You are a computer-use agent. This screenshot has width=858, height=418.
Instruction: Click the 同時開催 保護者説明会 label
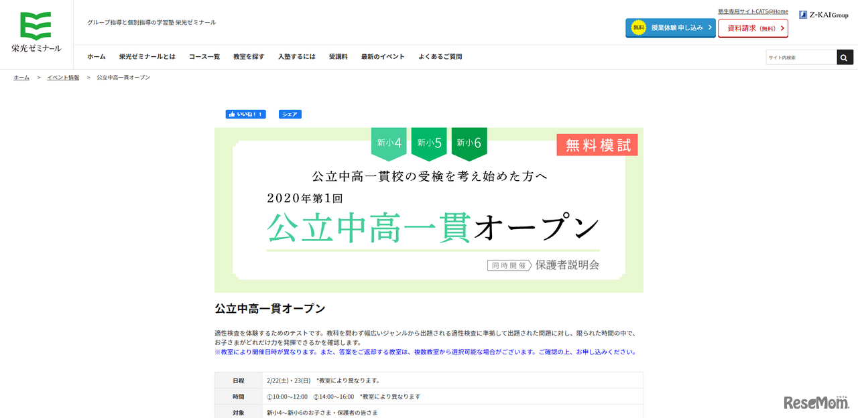click(x=544, y=265)
